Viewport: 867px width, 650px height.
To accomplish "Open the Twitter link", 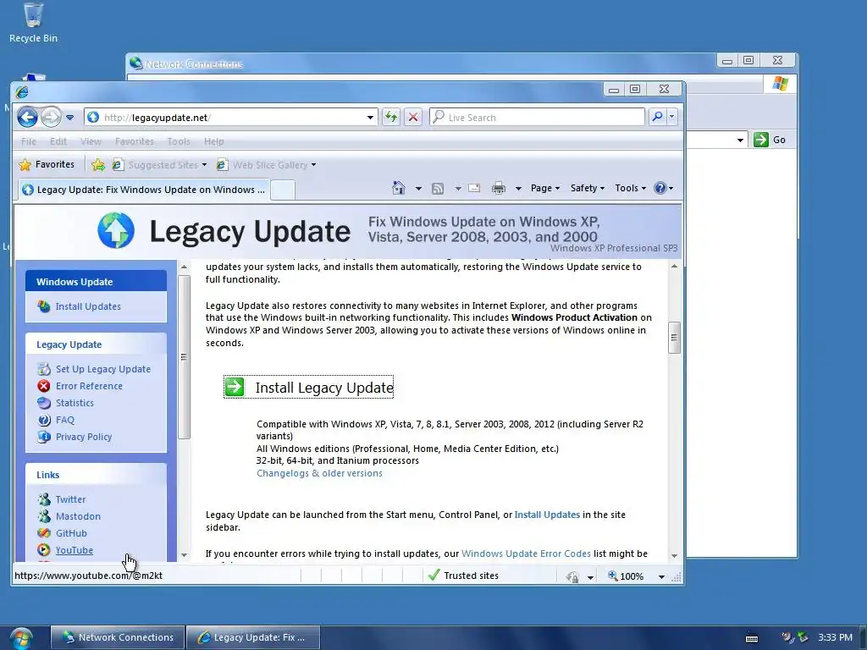I will (x=70, y=499).
